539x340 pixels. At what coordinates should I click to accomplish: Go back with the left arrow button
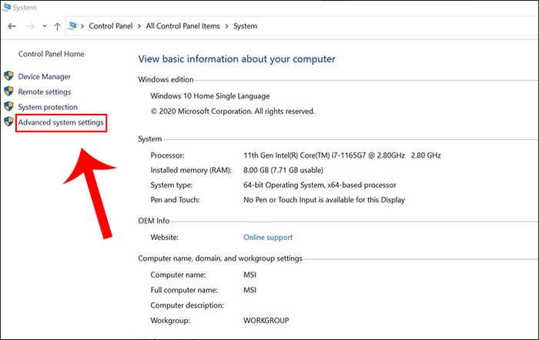pos(12,26)
